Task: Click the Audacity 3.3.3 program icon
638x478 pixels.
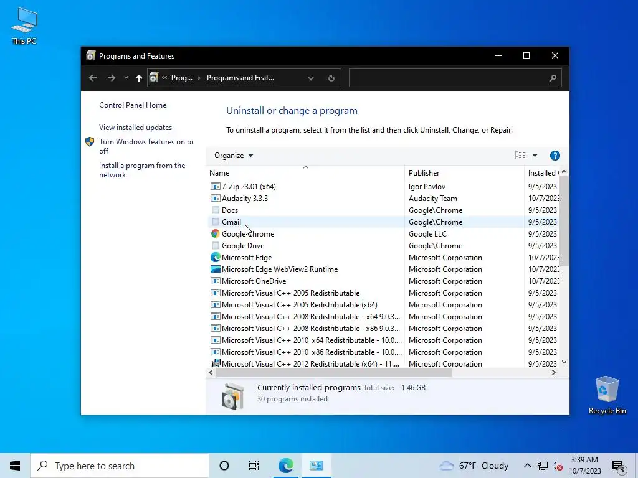Action: (215, 199)
